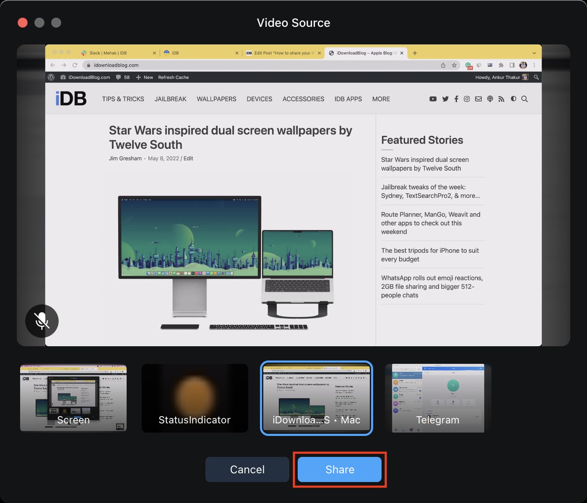Close the iDownloadBlog Apple Blog tab
This screenshot has width=587, height=503.
402,53
